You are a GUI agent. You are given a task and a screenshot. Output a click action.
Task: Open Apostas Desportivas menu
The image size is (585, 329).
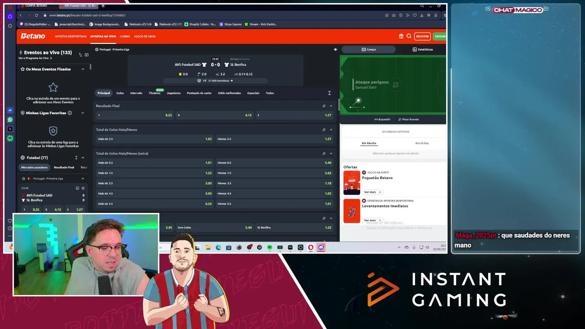(70, 36)
